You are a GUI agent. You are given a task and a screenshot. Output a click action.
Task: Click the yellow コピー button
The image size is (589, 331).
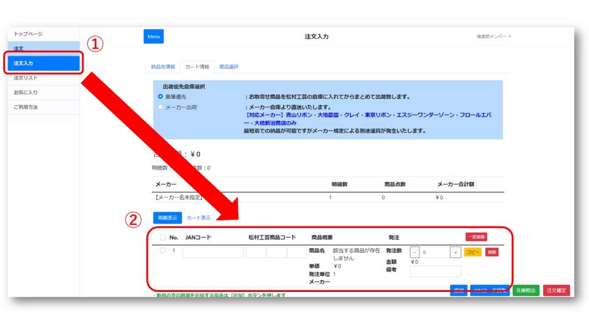pos(473,252)
